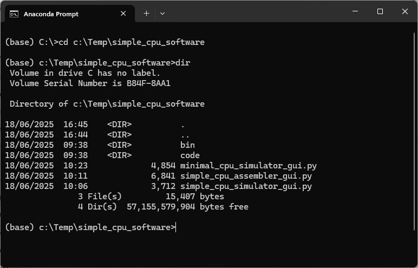The image size is (418, 268).
Task: Expand the new tab profile dropdown chevron
Action: [x=162, y=14]
